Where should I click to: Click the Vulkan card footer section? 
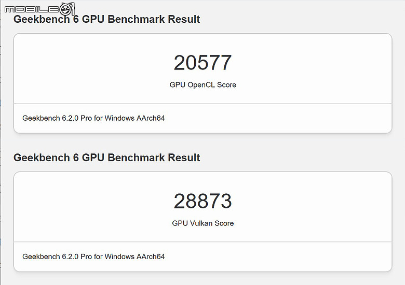tap(203, 256)
